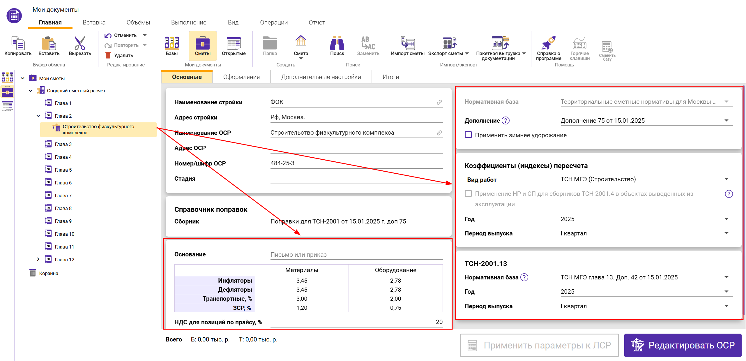
Task: Click the Вырезать scissors icon
Action: (79, 43)
